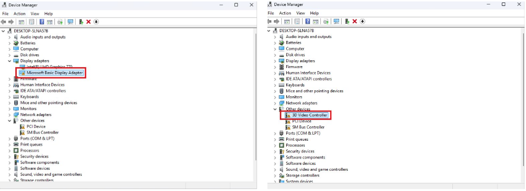526x191 pixels.
Task: Click computer tower green-arrow icon in left toolbar
Action: click(81, 22)
